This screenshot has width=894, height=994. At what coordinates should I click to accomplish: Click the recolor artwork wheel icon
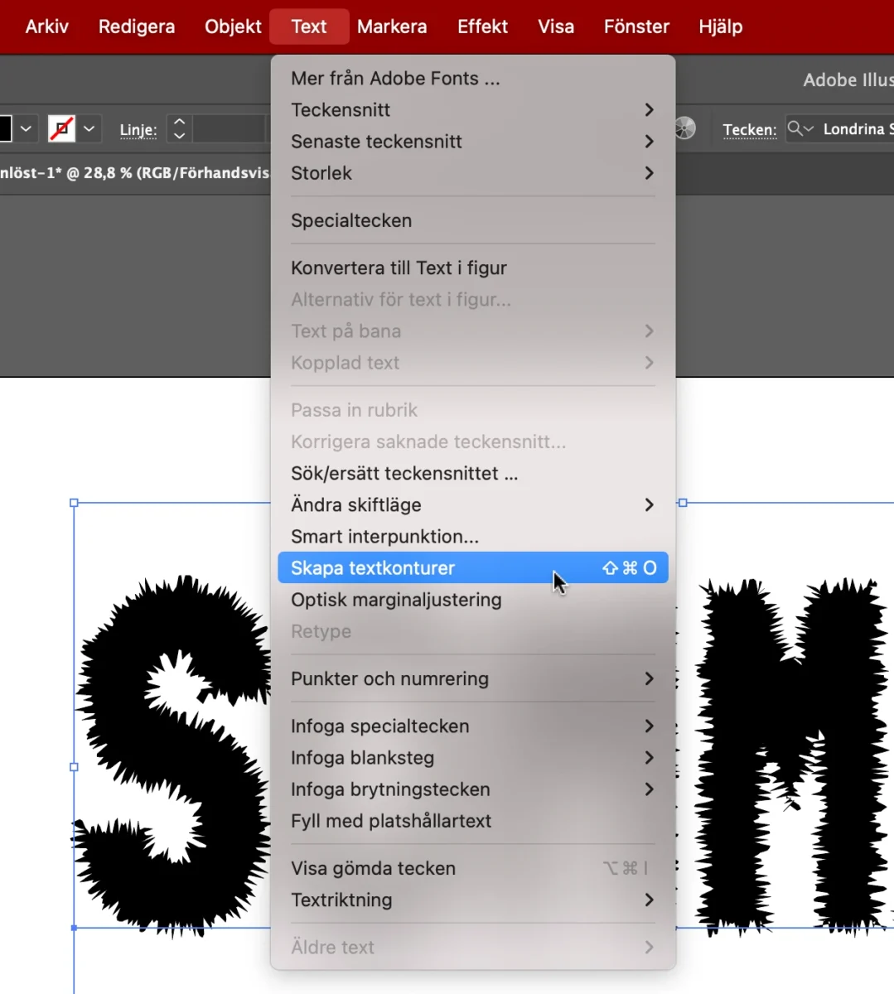[x=684, y=128]
